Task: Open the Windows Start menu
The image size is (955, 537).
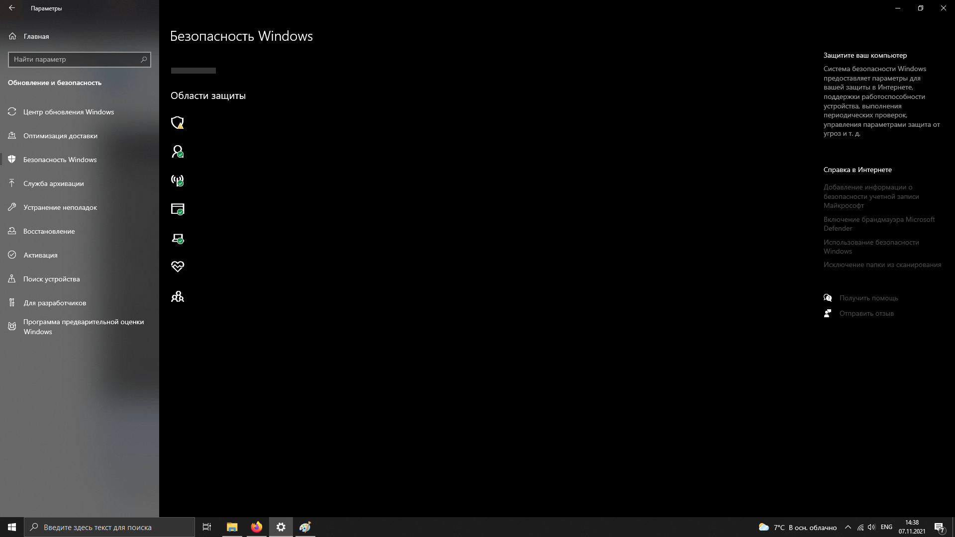Action: (x=12, y=527)
